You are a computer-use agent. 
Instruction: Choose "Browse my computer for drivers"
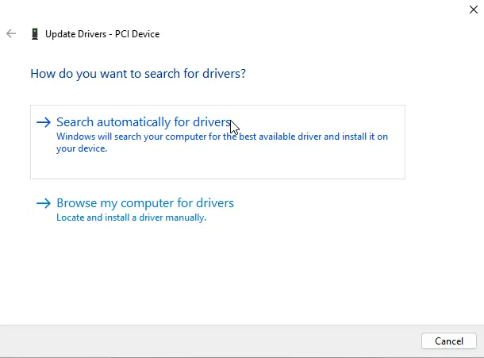144,203
